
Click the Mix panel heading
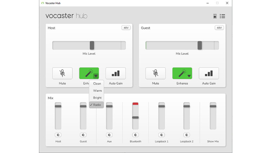coord(51,98)
